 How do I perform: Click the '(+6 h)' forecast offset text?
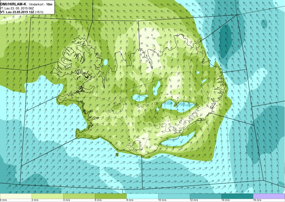pyautogui.click(x=39, y=12)
